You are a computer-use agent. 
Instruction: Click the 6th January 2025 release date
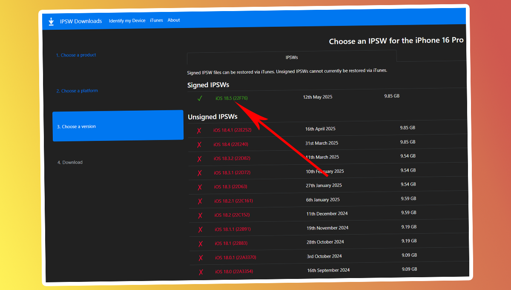pos(323,200)
